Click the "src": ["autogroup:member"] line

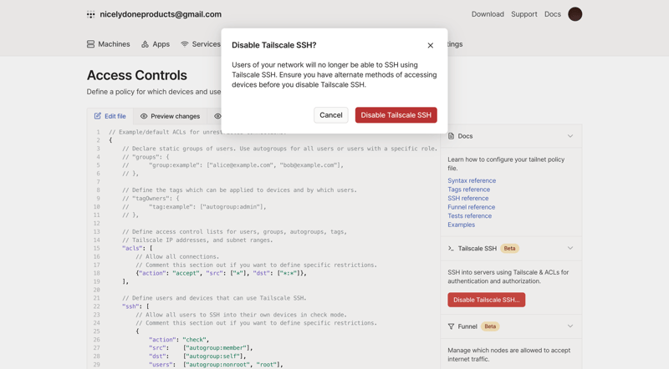[x=201, y=347]
